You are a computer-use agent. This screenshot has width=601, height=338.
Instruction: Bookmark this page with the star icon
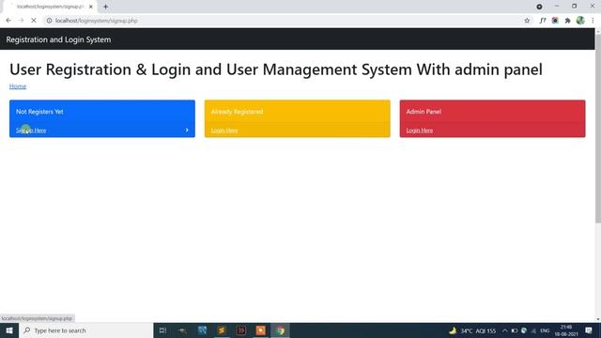click(x=527, y=21)
